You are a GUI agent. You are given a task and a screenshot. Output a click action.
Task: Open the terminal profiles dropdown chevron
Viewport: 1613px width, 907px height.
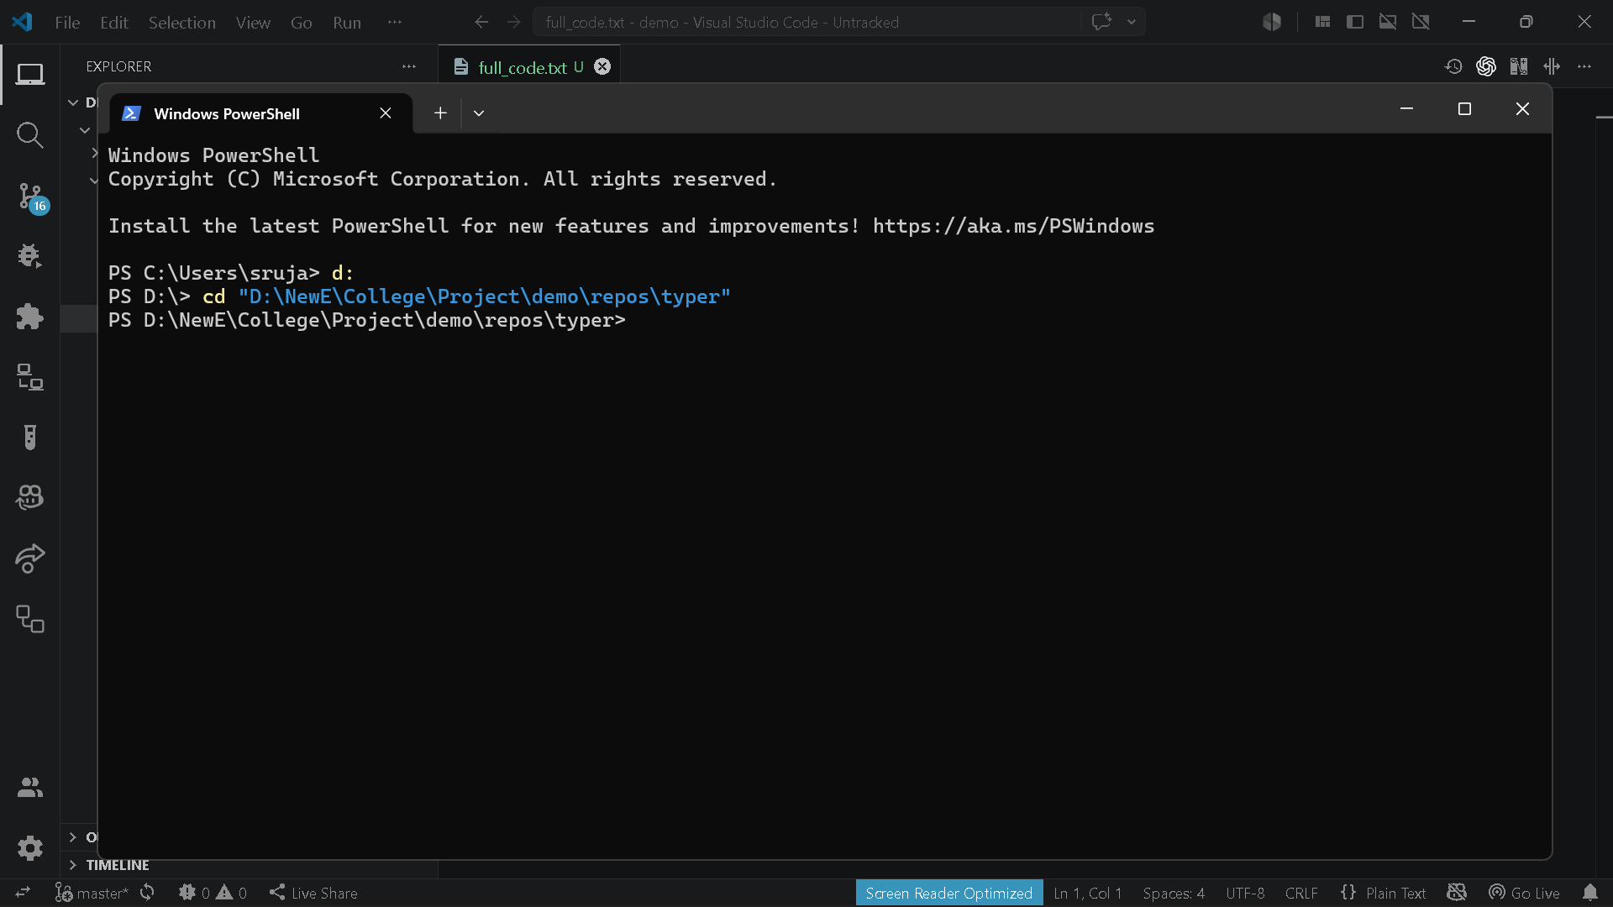tap(479, 113)
